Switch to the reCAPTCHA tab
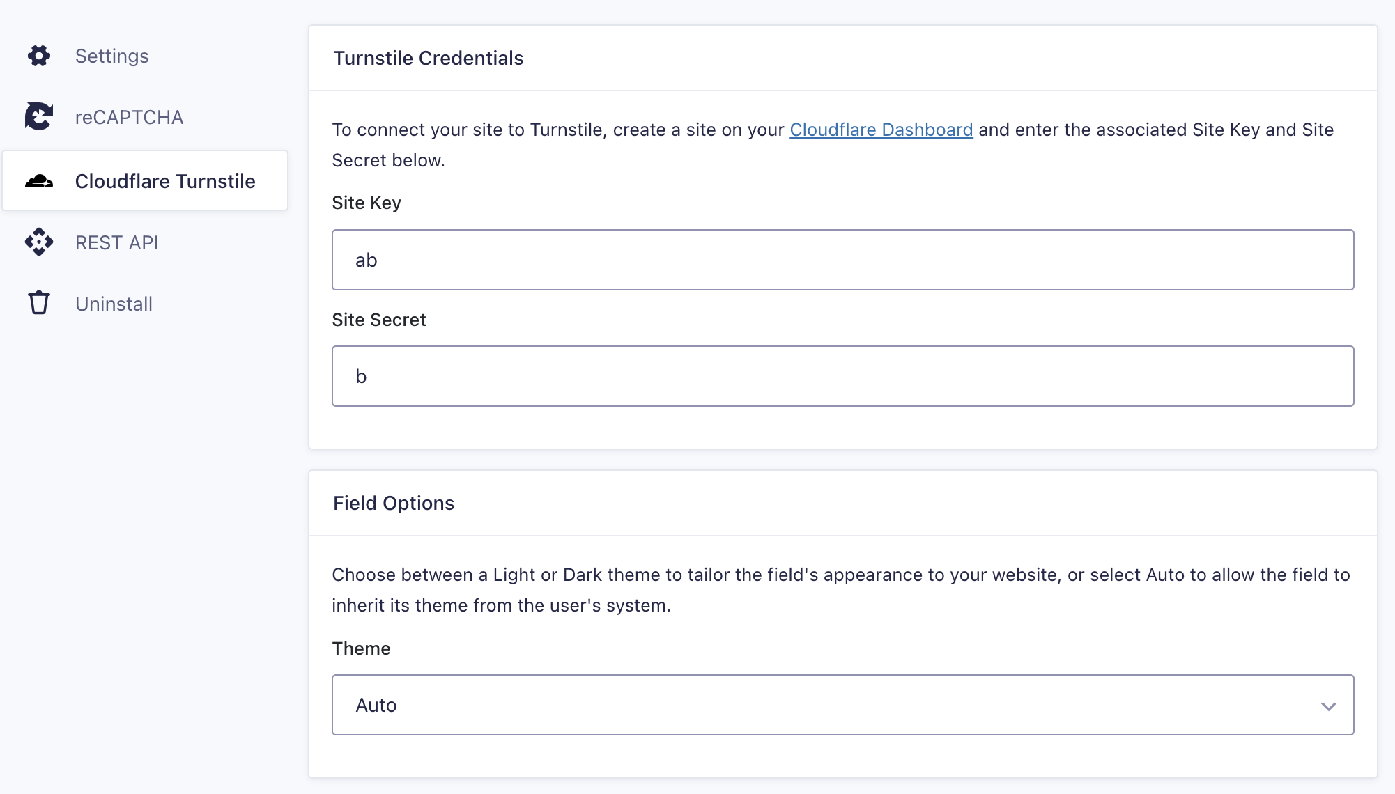Viewport: 1395px width, 794px height. 129,116
